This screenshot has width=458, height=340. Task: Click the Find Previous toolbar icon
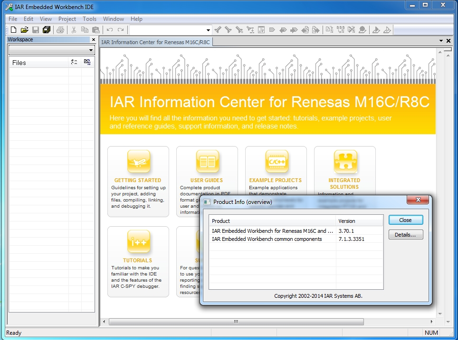[218, 30]
